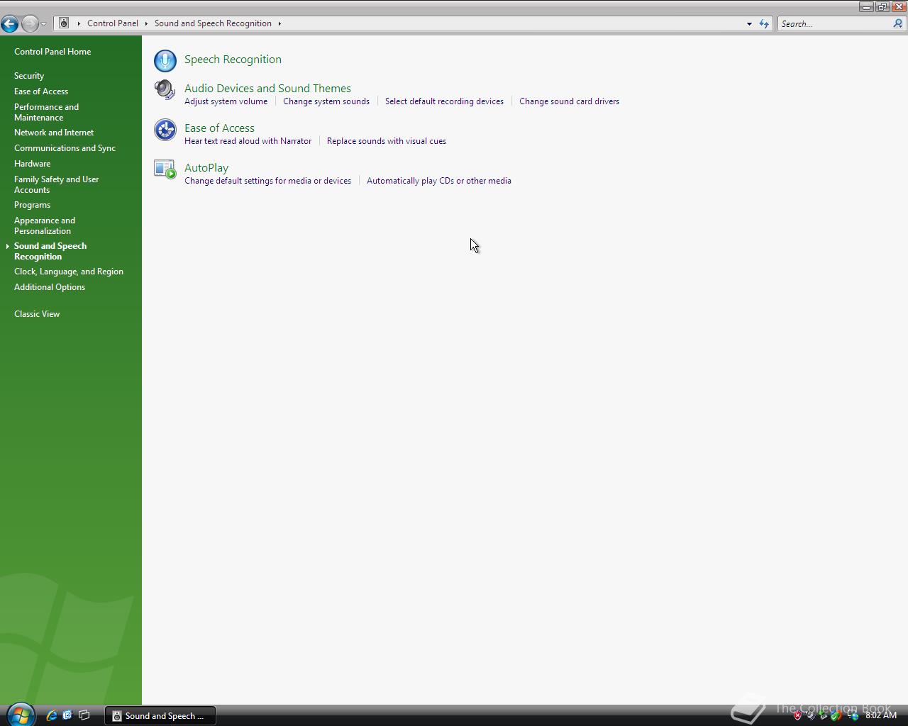Click the Sound and Speech taskbar button
908x726 pixels.
pyautogui.click(x=160, y=716)
